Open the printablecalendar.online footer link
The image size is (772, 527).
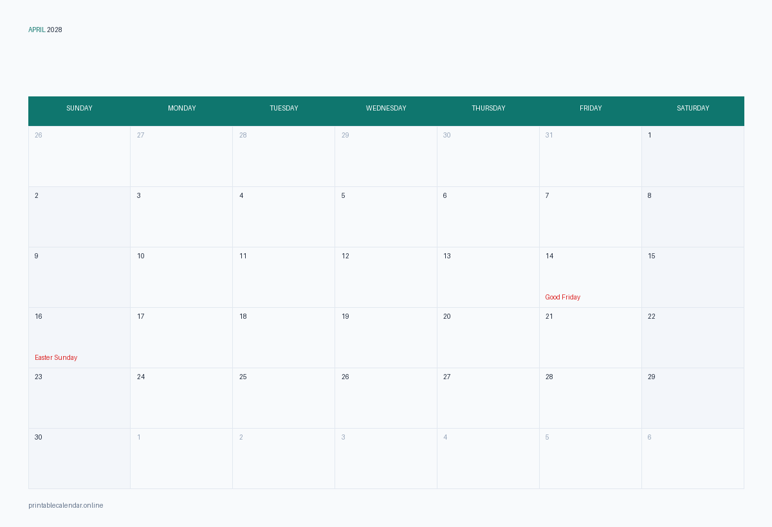pos(66,505)
